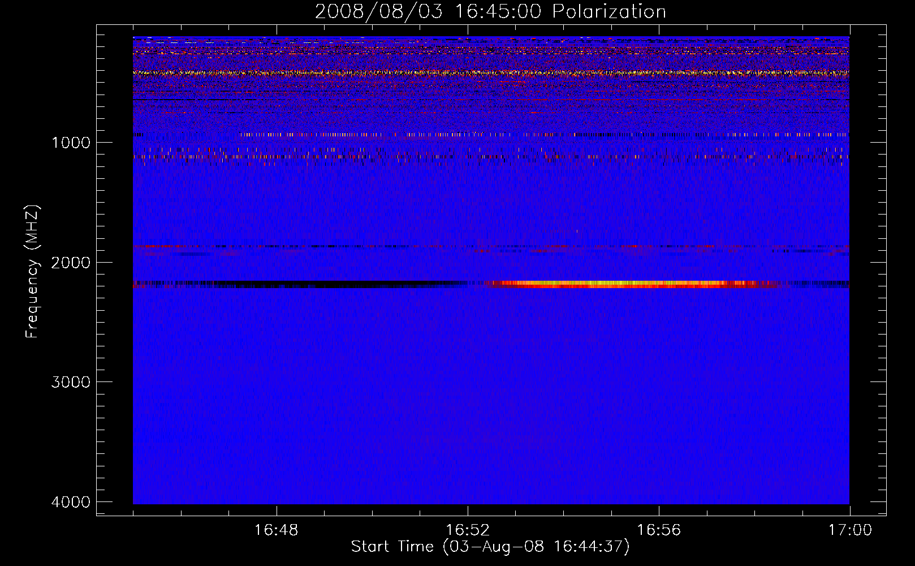Select the 4000 frequency tick label
The height and width of the screenshot is (566, 915).
point(71,502)
